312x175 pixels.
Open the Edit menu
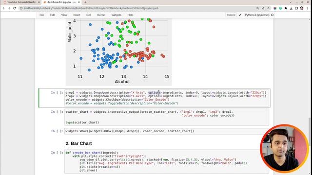point(53,15)
